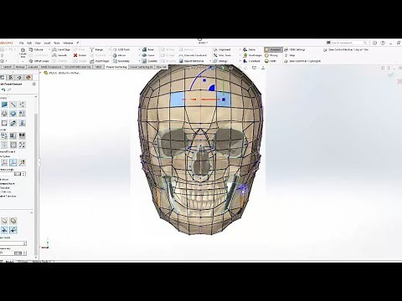Viewport: 402px width, 301px height.
Task: Open dropdown arrow next to Merge
Action: click(110, 49)
